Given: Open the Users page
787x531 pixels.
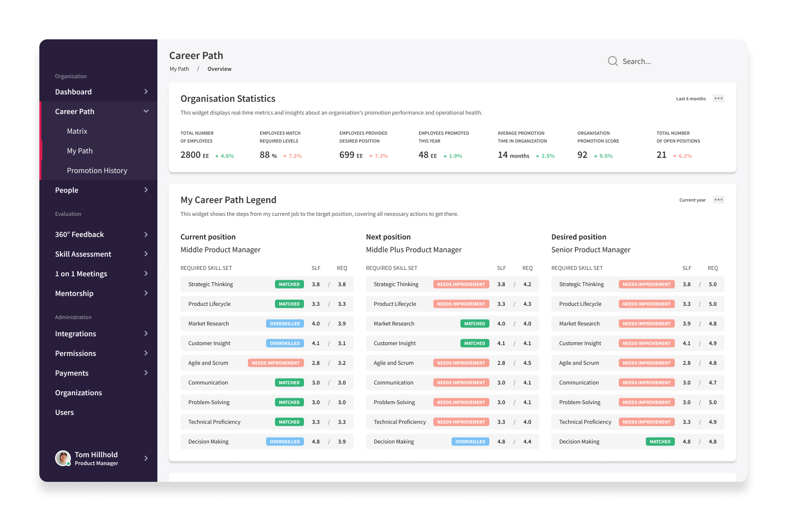Looking at the screenshot, I should point(64,413).
